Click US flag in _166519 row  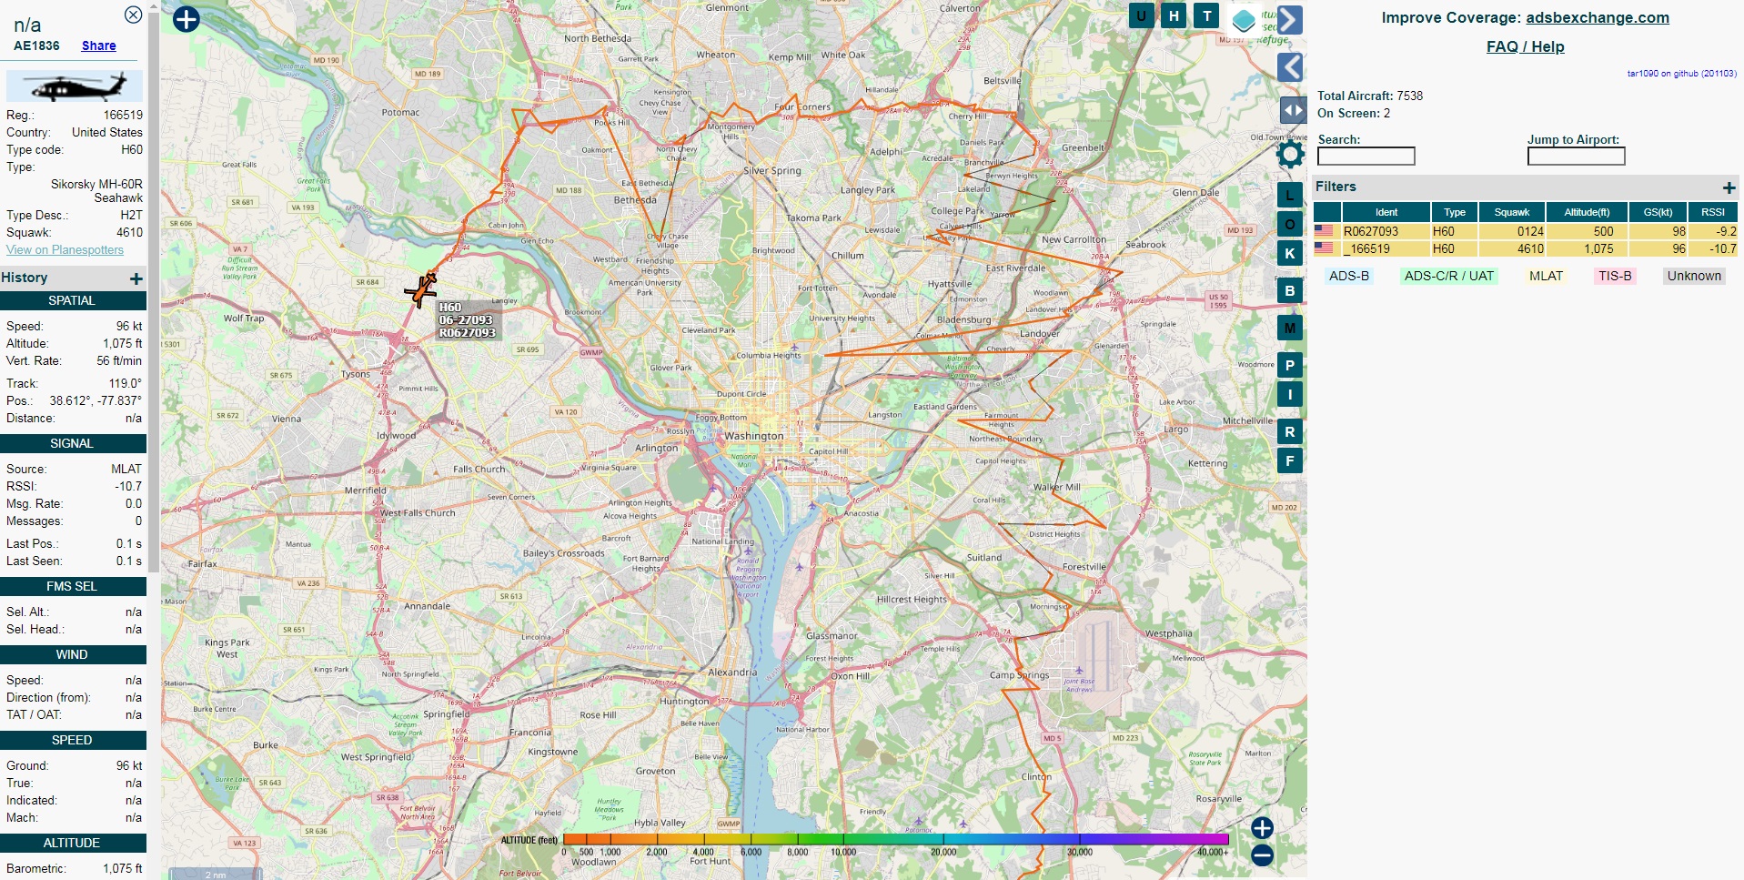[x=1324, y=248]
